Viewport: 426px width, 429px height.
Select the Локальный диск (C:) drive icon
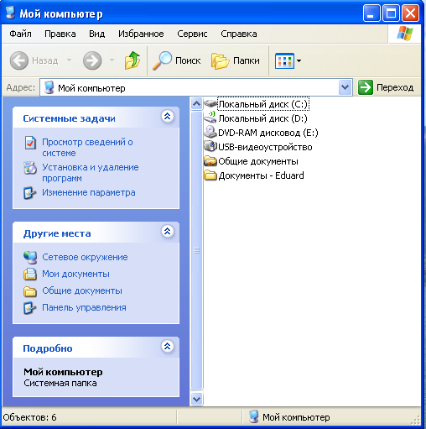coord(210,104)
